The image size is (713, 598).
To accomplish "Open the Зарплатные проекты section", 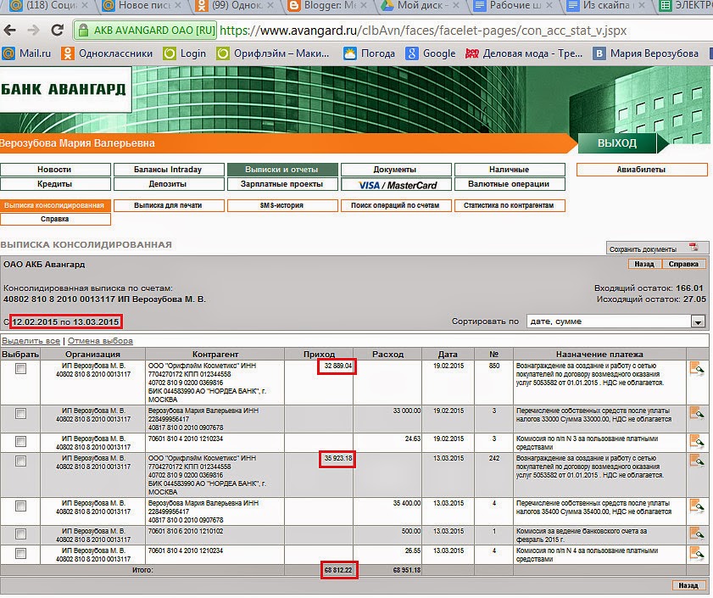I will [x=282, y=184].
